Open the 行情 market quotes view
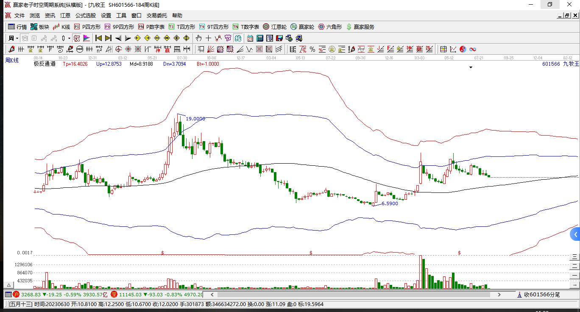This screenshot has height=312, width=580. coord(17,27)
